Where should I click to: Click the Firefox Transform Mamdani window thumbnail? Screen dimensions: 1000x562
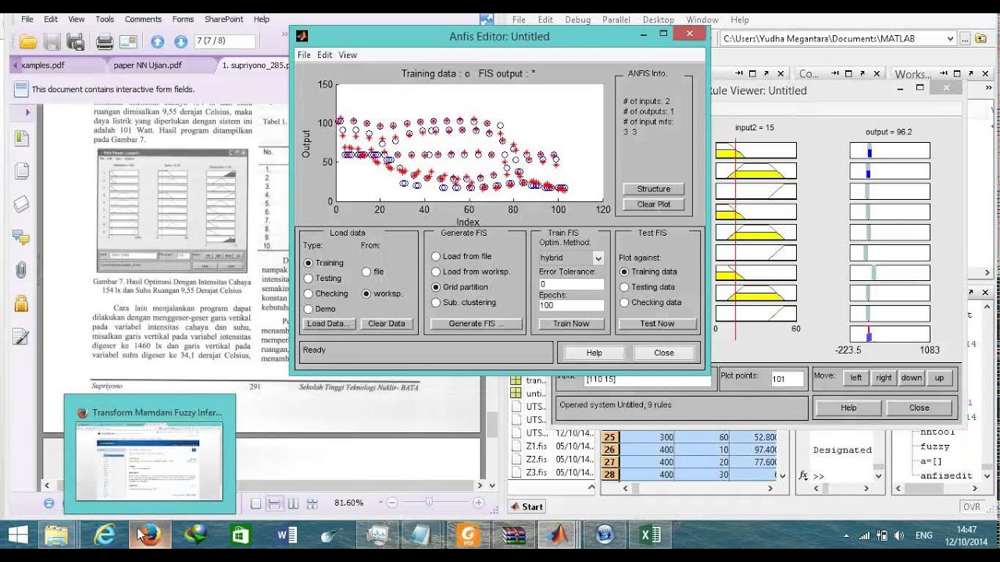[149, 454]
